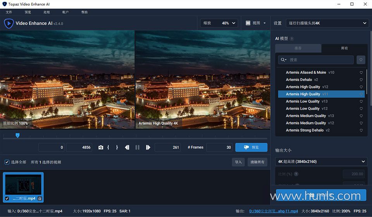Set trim start with left brace icon
The width and height of the screenshot is (372, 217).
tap(108, 147)
